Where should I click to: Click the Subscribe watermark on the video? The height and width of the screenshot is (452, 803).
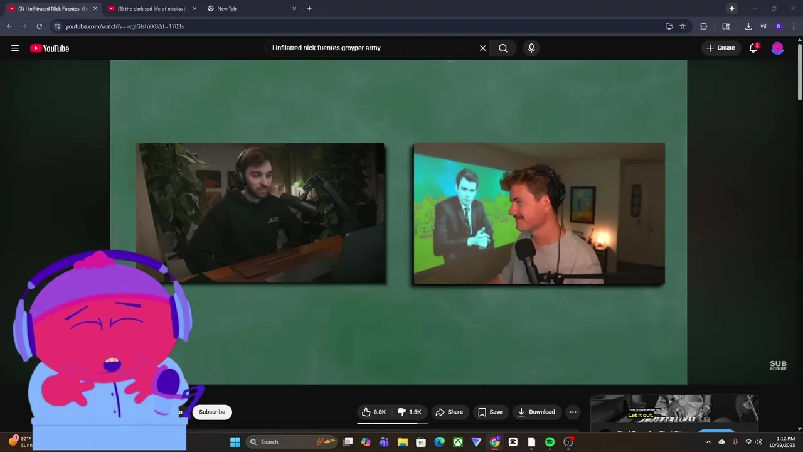click(778, 365)
